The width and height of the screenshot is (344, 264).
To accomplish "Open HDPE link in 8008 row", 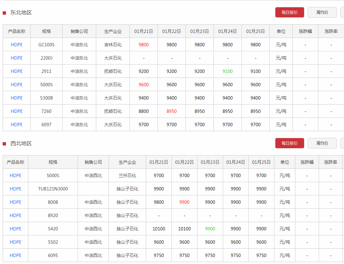I will [x=16, y=202].
